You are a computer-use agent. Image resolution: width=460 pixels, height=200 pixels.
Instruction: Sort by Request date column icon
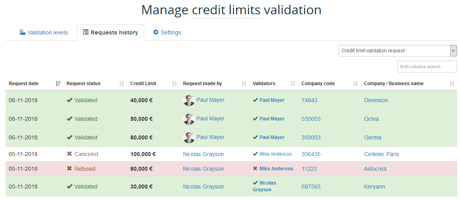click(58, 84)
